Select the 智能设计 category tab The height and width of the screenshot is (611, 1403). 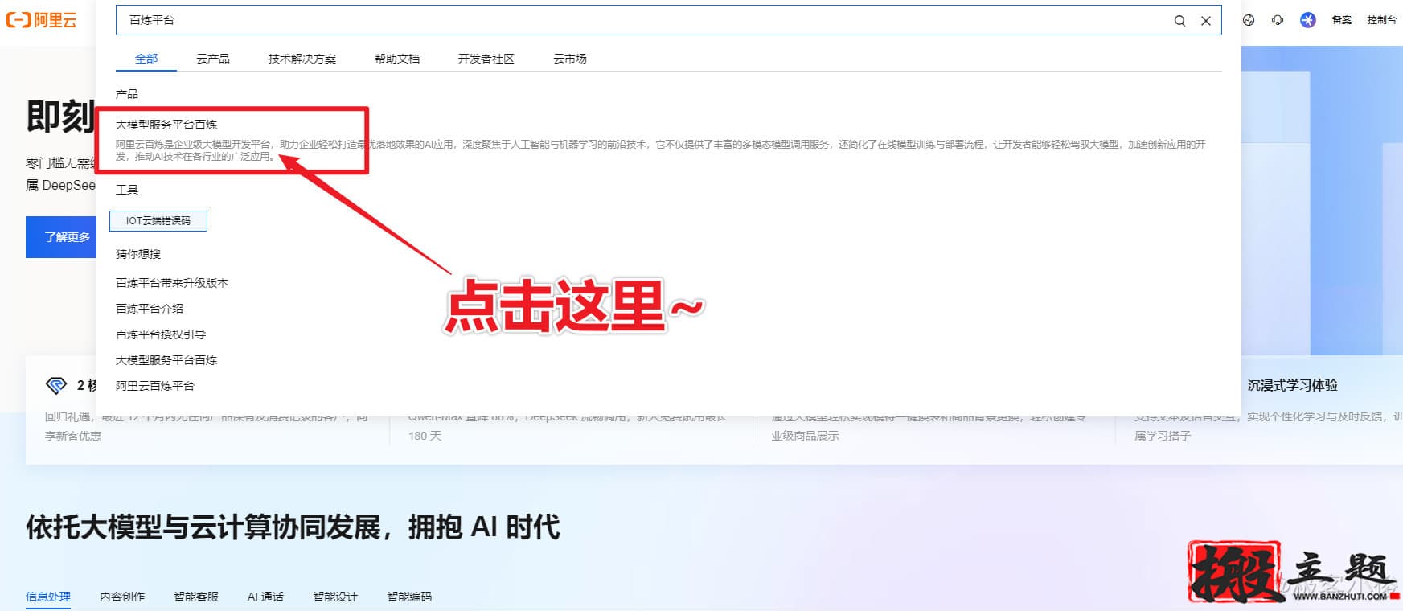(335, 597)
